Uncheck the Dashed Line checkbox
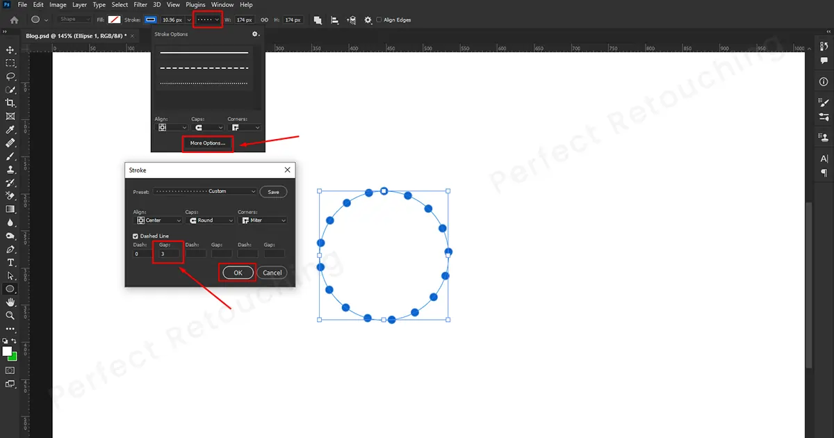834x438 pixels. [x=136, y=236]
